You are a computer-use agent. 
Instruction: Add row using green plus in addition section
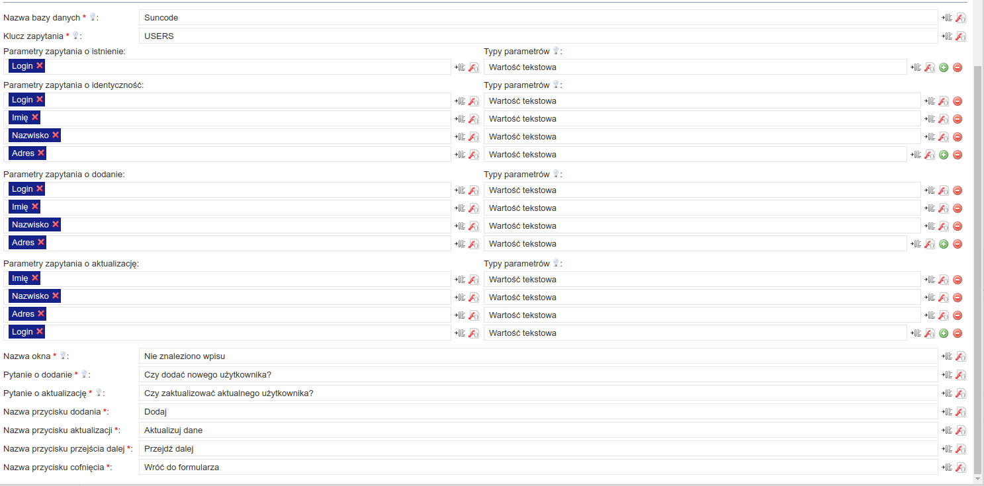point(944,244)
